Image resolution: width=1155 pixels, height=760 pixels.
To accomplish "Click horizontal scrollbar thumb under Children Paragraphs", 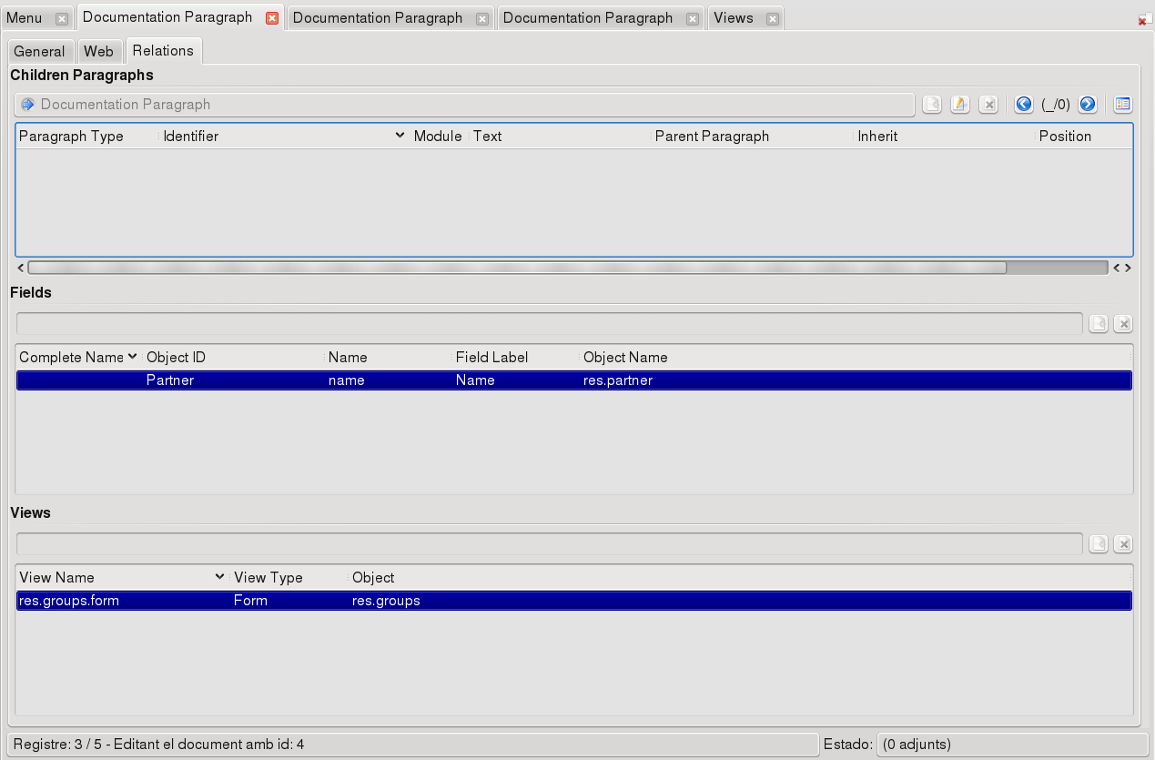I will click(517, 268).
